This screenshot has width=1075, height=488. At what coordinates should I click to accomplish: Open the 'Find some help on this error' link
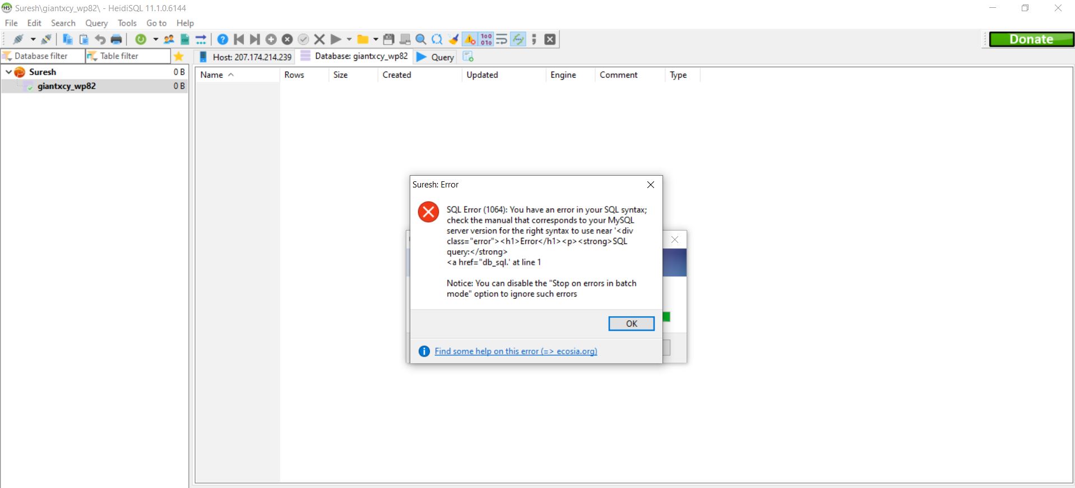tap(516, 351)
